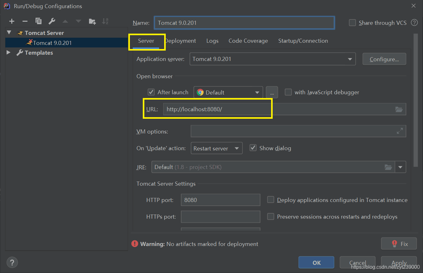This screenshot has width=423, height=273.
Task: Enable with JavaScript debugger
Action: pyautogui.click(x=288, y=92)
